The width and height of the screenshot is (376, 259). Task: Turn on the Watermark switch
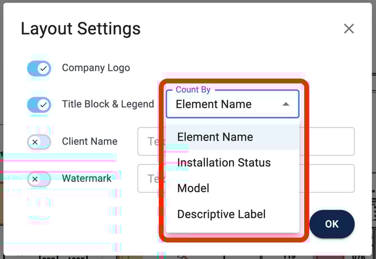click(x=39, y=179)
